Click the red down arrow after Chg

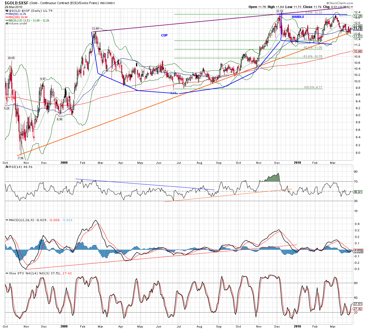[352, 7]
